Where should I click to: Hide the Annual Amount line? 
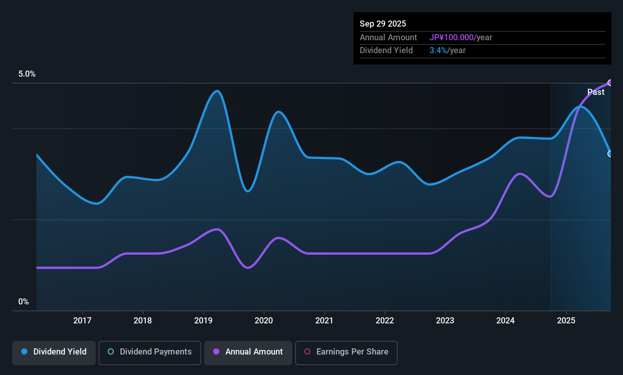click(x=248, y=353)
